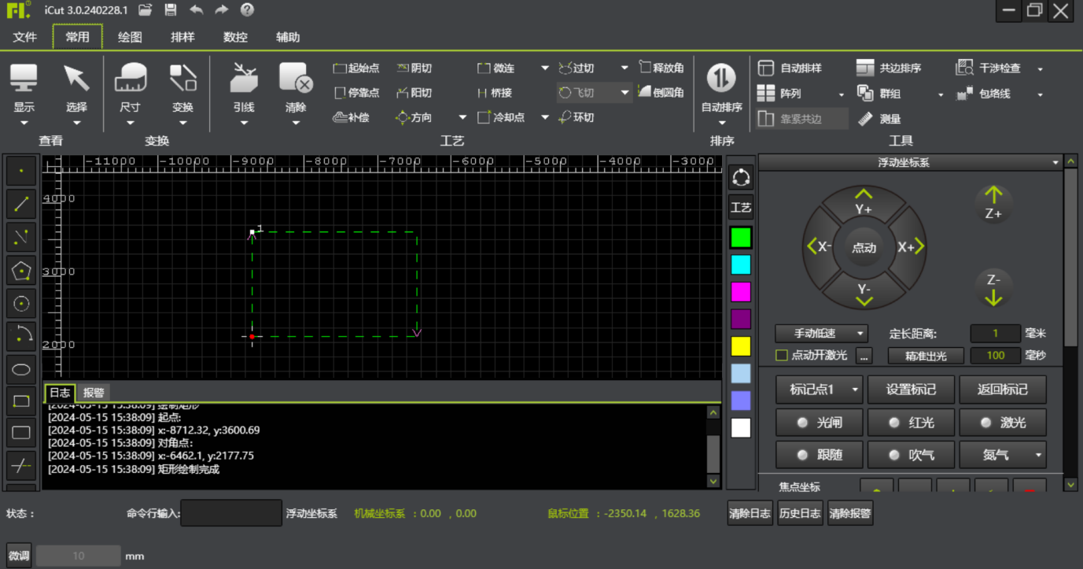
Task: Expand the 微连 dropdown arrow
Action: [x=544, y=68]
